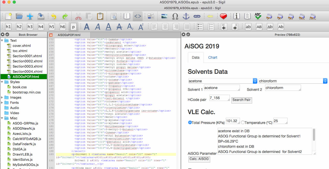Insert bulleted list icon
Viewport: 329px width, 169px height.
pos(200,27)
